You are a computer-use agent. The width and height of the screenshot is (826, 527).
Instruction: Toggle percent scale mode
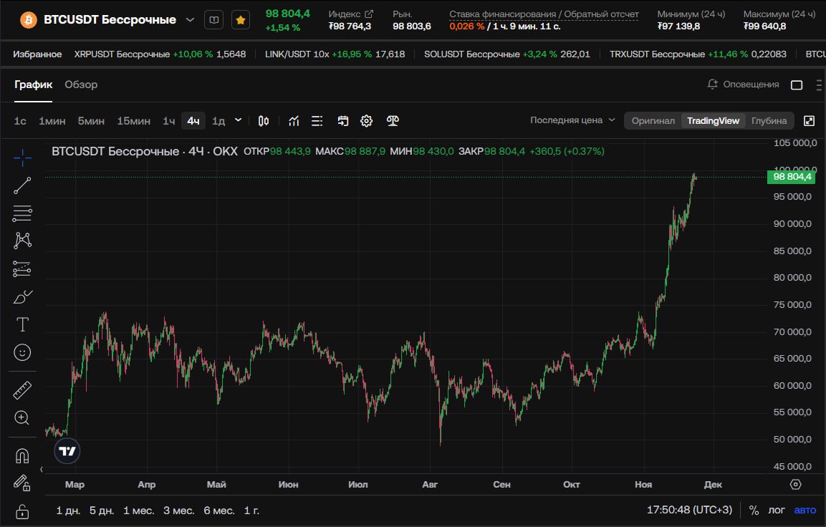tap(754, 510)
